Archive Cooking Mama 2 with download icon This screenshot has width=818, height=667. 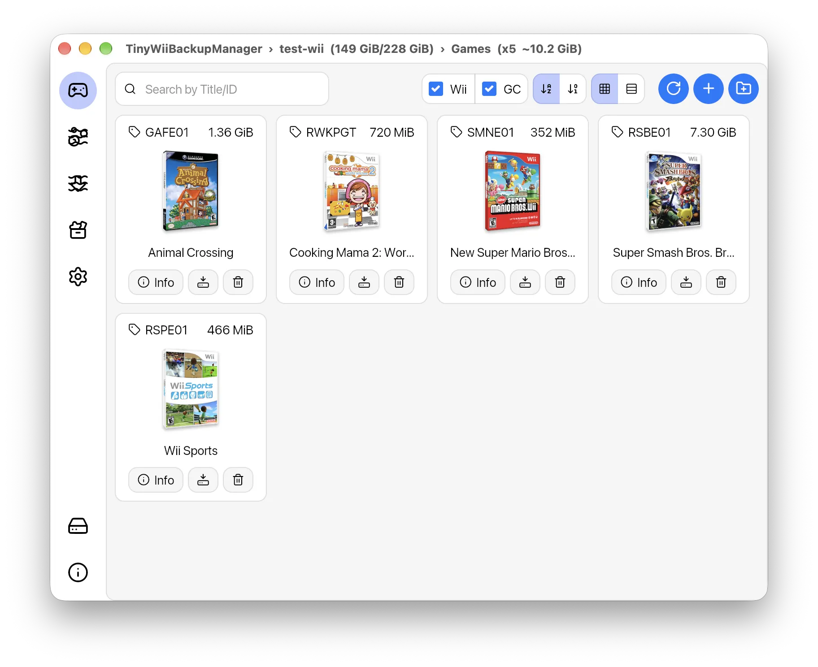click(364, 282)
